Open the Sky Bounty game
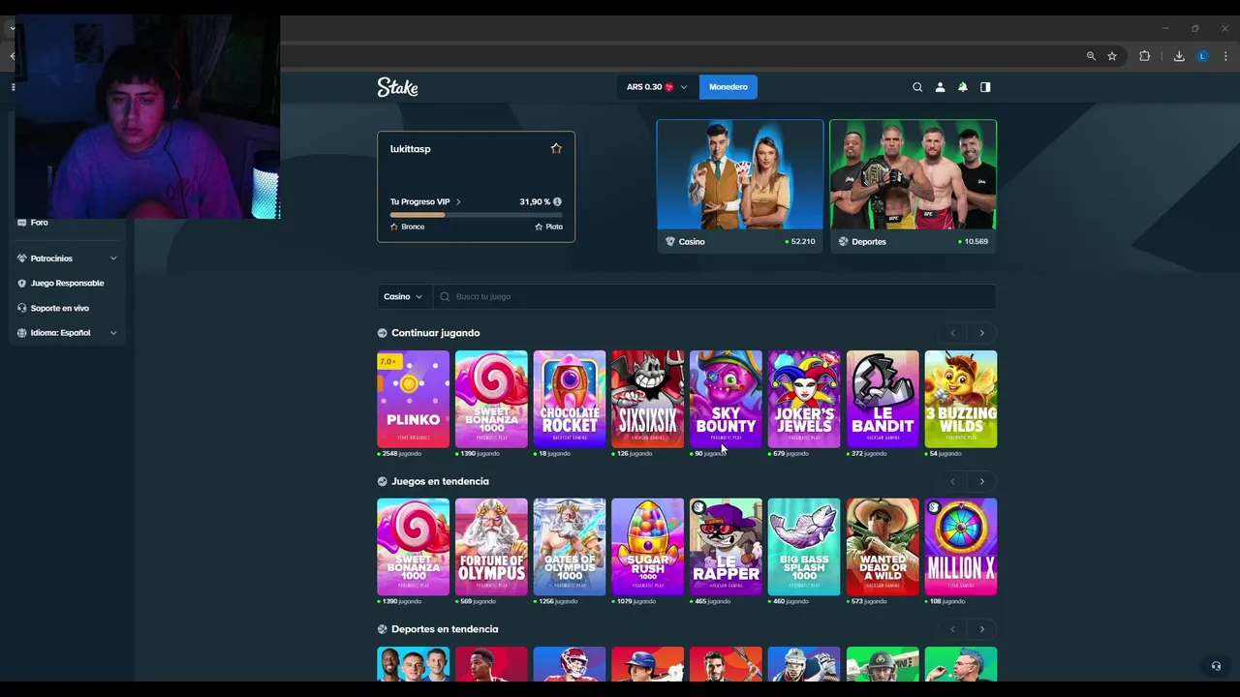 click(726, 399)
